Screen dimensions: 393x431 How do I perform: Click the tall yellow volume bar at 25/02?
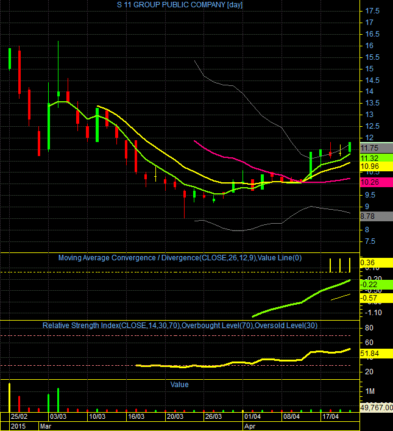[x=9, y=397]
